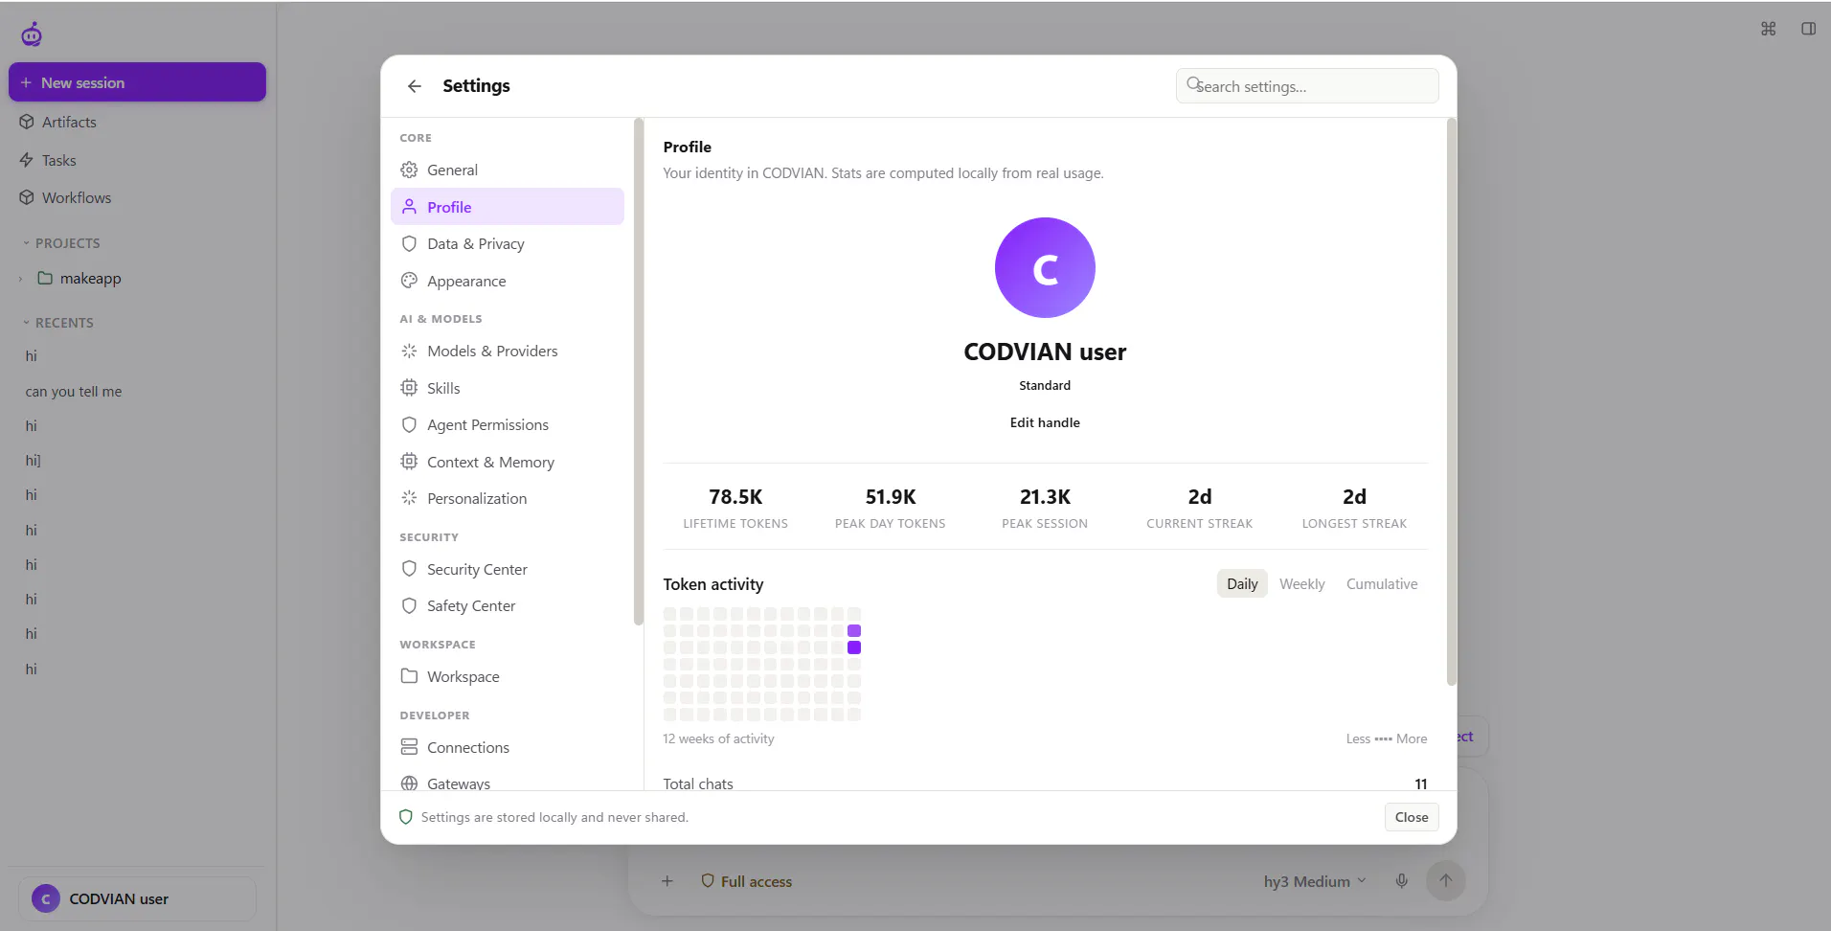Click the shield icon beside Safety Center

pyautogui.click(x=409, y=605)
